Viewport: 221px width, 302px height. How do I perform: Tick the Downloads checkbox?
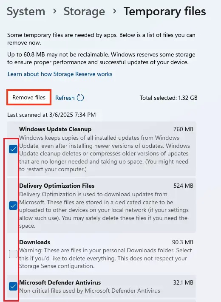point(13,254)
